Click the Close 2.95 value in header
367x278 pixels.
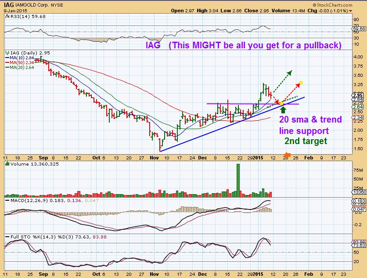[256, 11]
